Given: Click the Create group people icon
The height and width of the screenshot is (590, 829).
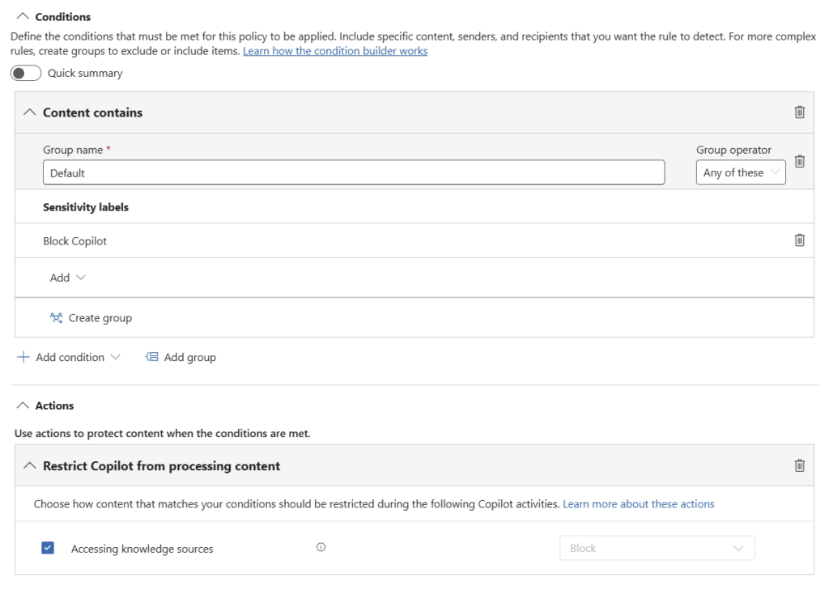Looking at the screenshot, I should 56,318.
